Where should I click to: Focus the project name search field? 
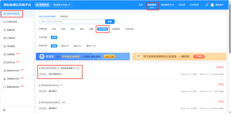(x=72, y=21)
